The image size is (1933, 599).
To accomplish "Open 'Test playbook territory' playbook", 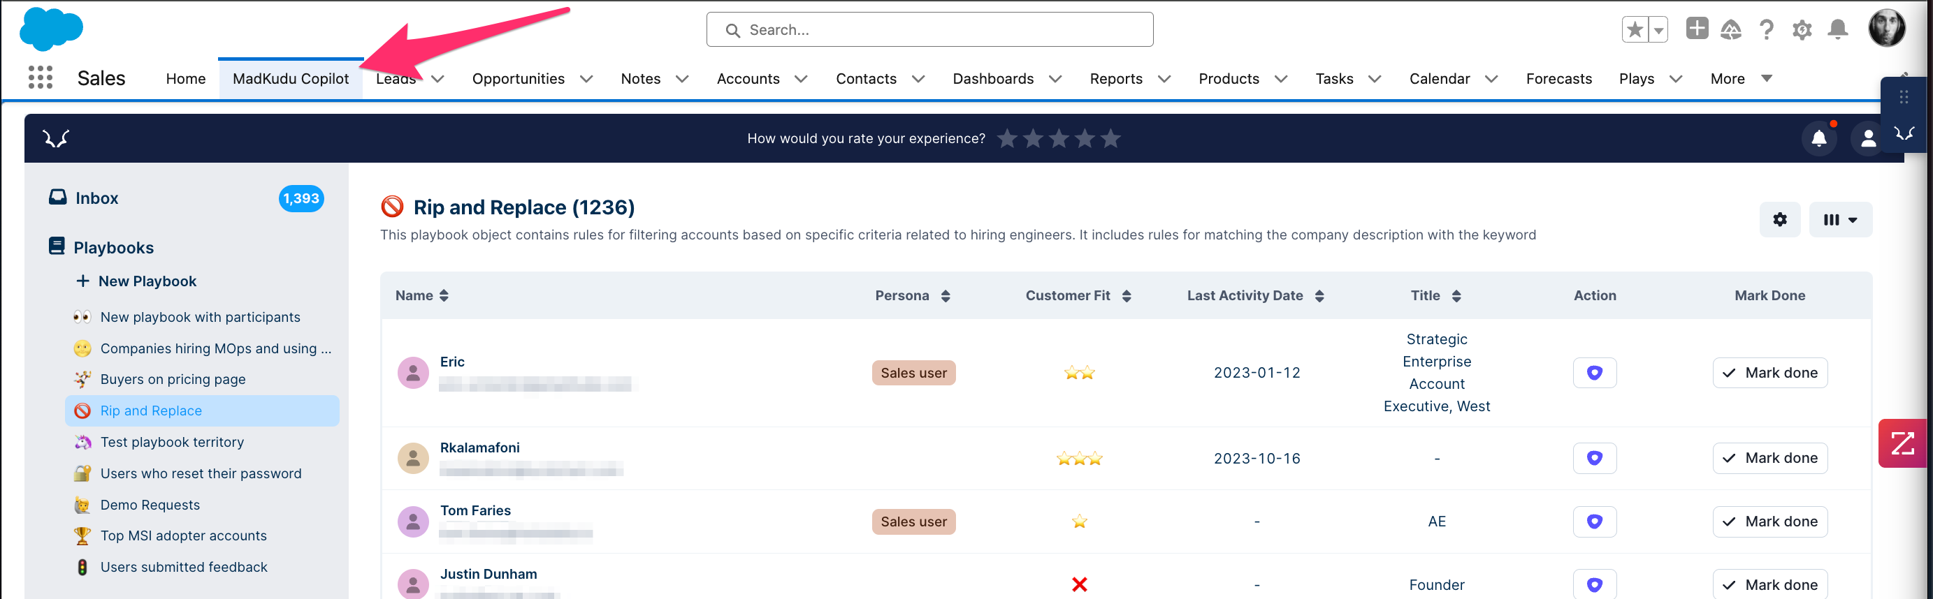I will [x=173, y=443].
